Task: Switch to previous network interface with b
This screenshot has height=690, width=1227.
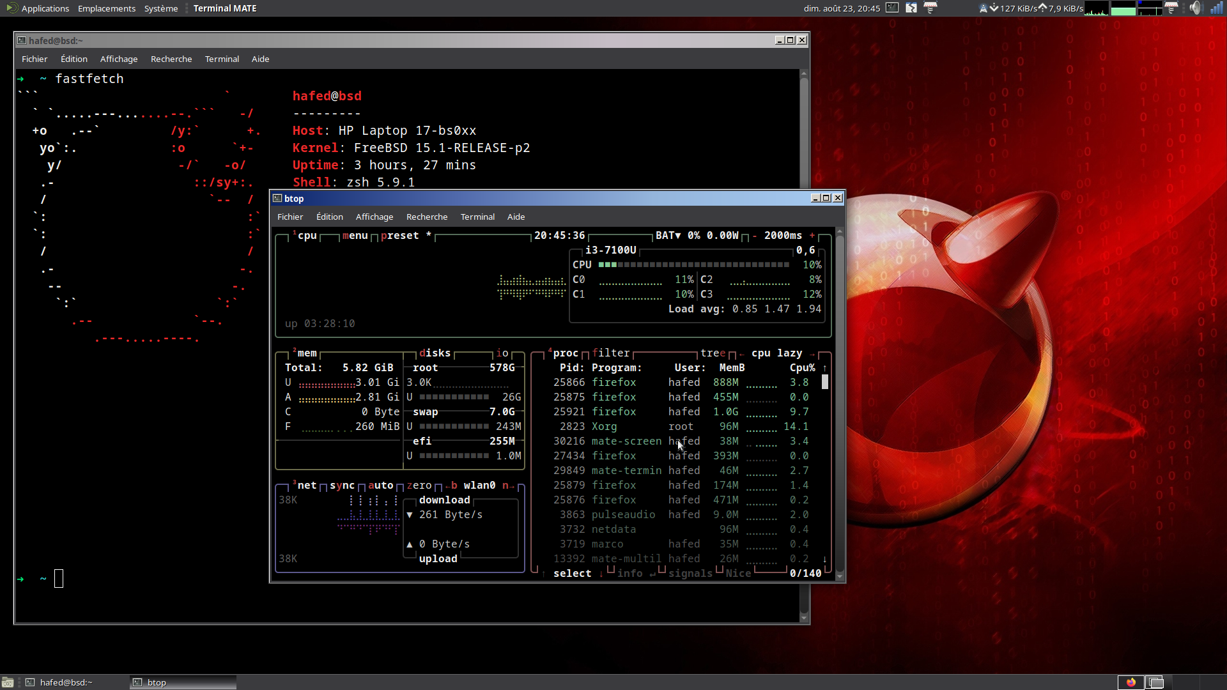Action: point(451,486)
